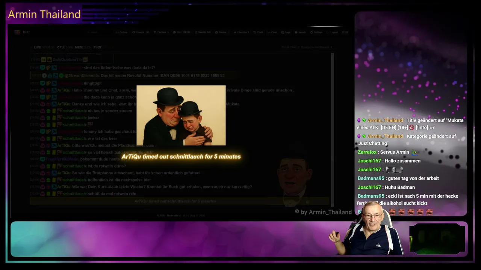Click the dimmed message "sind das tintenfische was dada da ist?"

point(119,68)
